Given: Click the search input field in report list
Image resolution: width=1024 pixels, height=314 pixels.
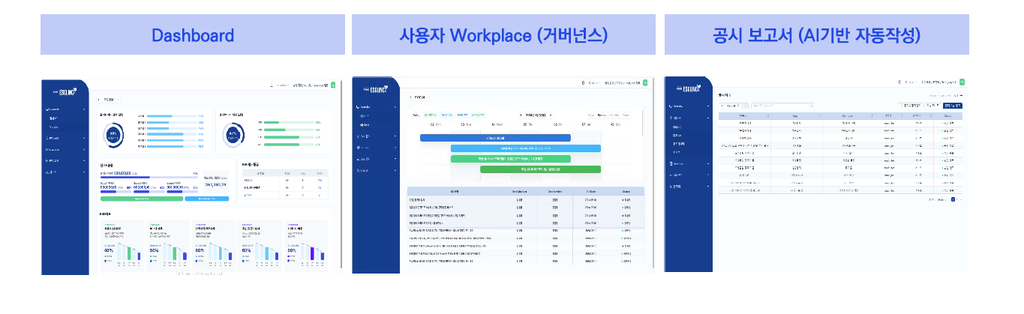Looking at the screenshot, I should [x=779, y=106].
